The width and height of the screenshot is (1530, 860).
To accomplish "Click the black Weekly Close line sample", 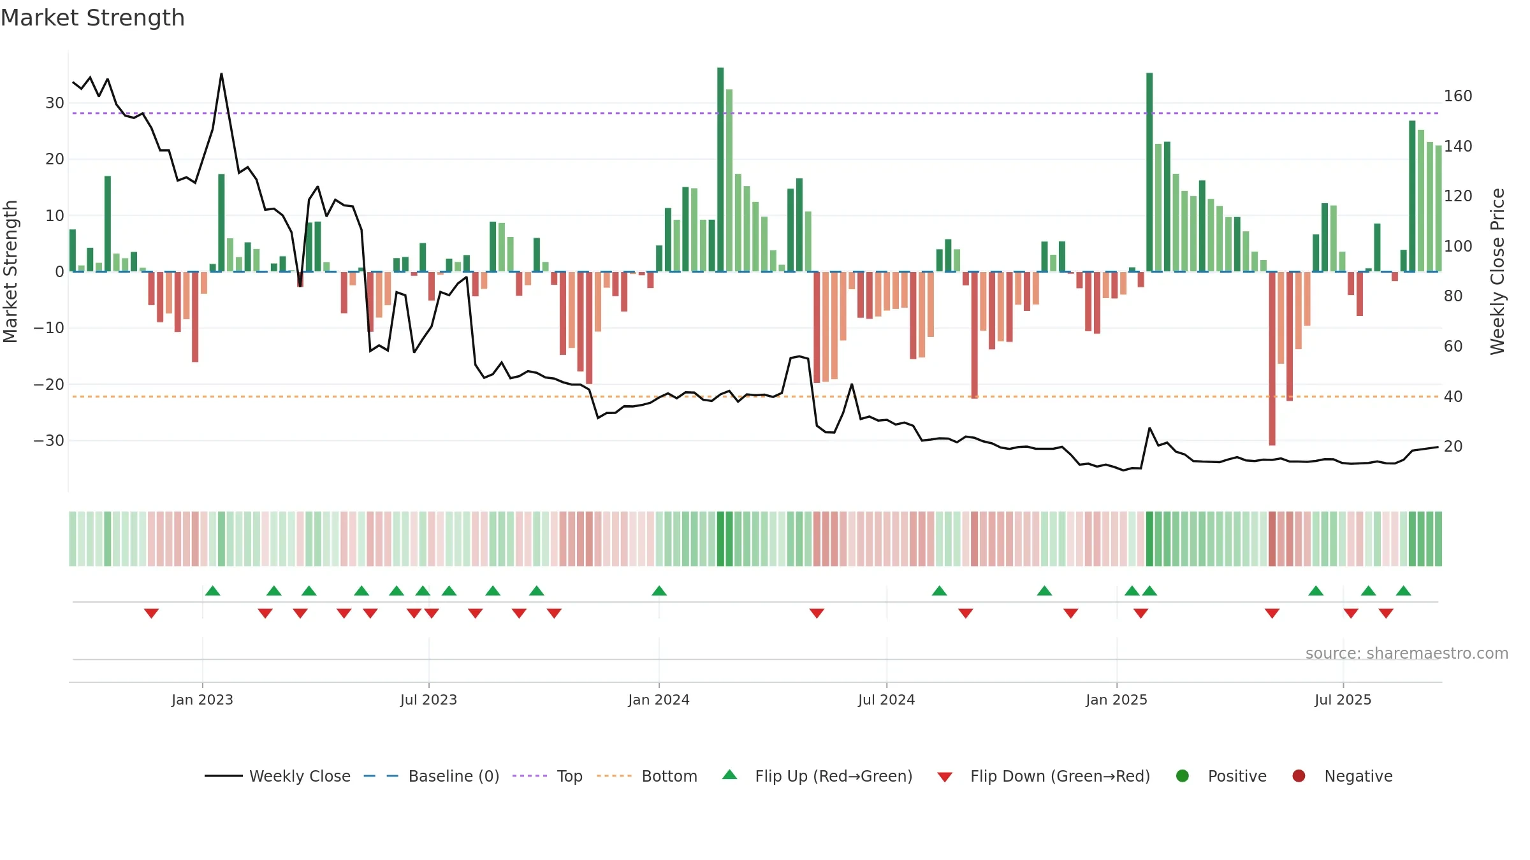I will [x=224, y=776].
